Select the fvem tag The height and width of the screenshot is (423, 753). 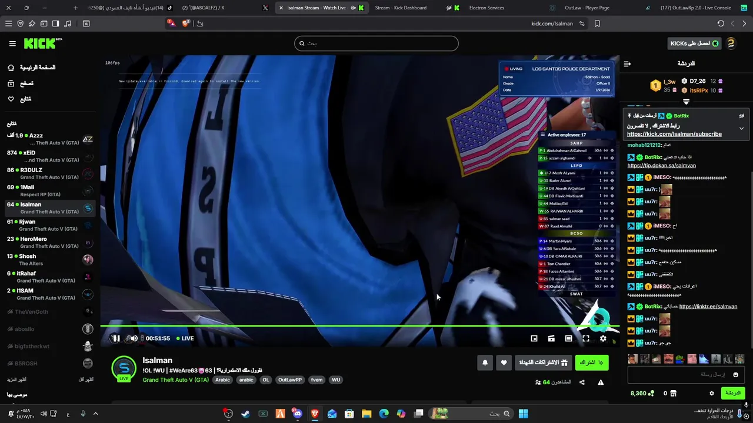316,380
